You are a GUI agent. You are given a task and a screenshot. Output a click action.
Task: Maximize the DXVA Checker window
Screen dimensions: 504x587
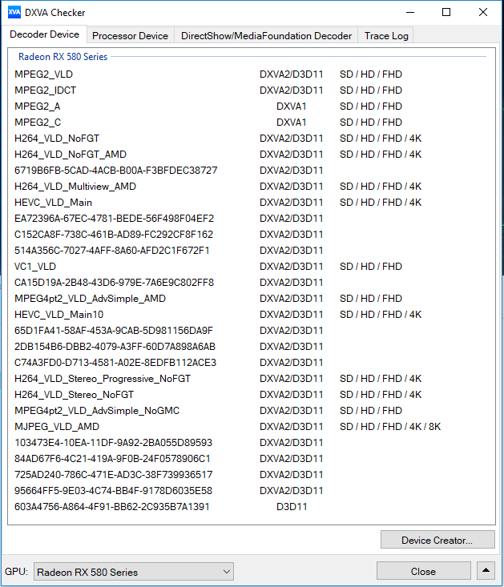446,12
